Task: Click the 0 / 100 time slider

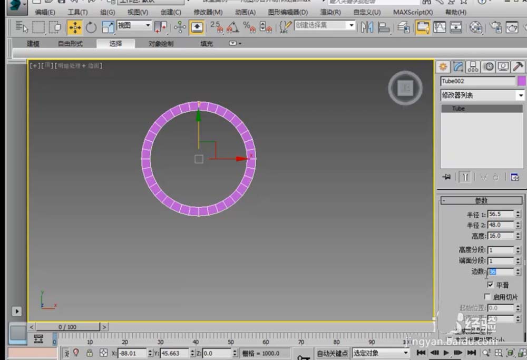Action: (67, 327)
